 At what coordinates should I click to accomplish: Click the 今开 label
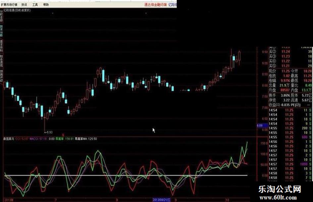[294, 71]
